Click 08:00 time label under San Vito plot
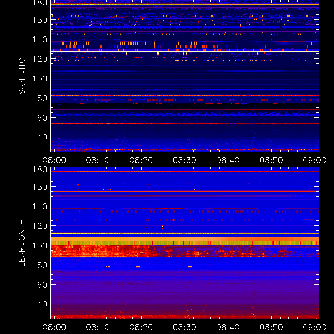Viewport: 334px width, 334px height. (x=54, y=160)
